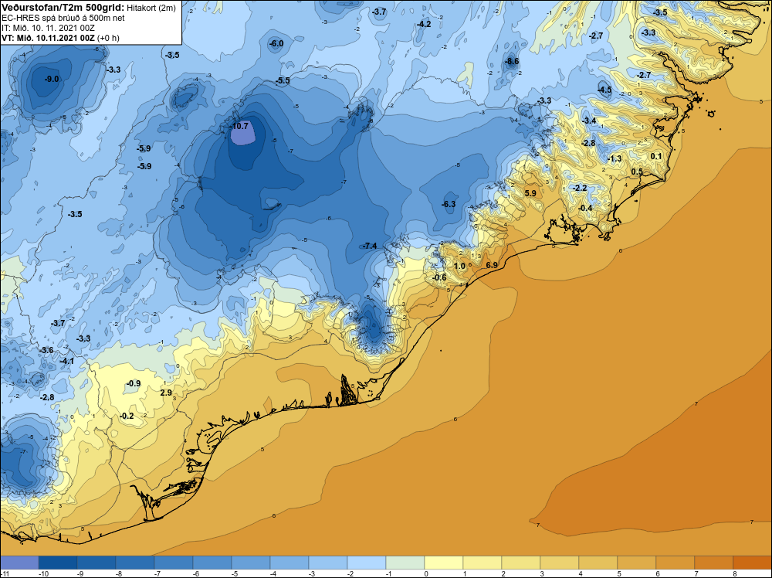Click the -11 tick label on legend
Viewport: 772px width, 578px height.
4,573
